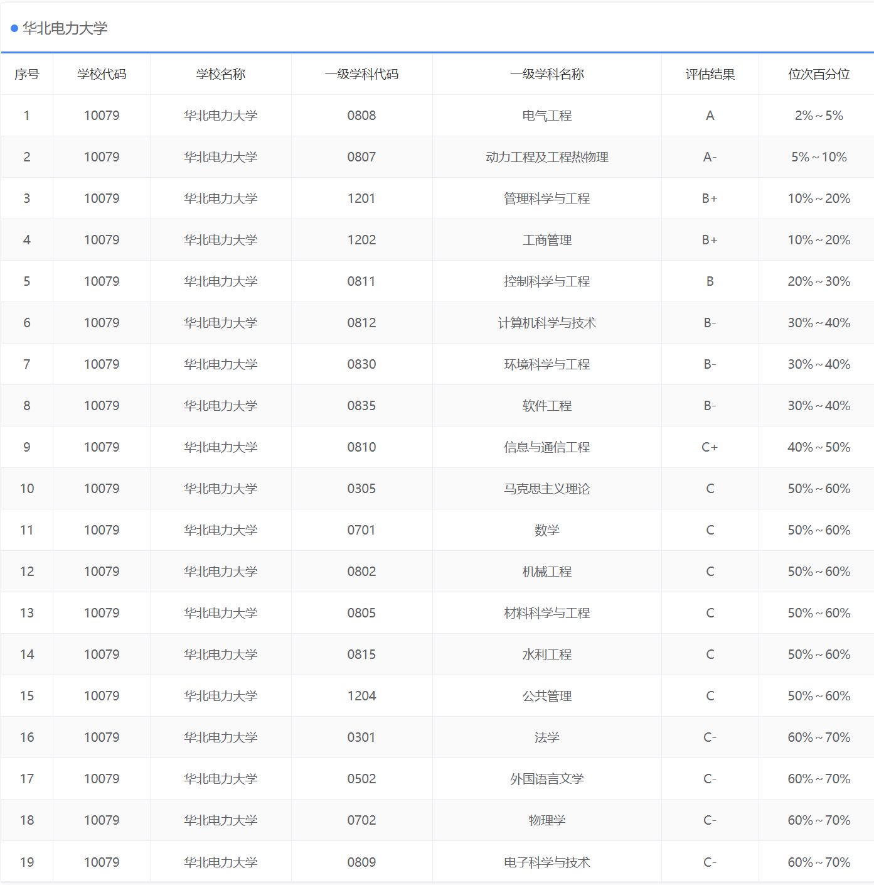Select the 软件工程 subject cell
This screenshot has height=885, width=874.
click(546, 406)
